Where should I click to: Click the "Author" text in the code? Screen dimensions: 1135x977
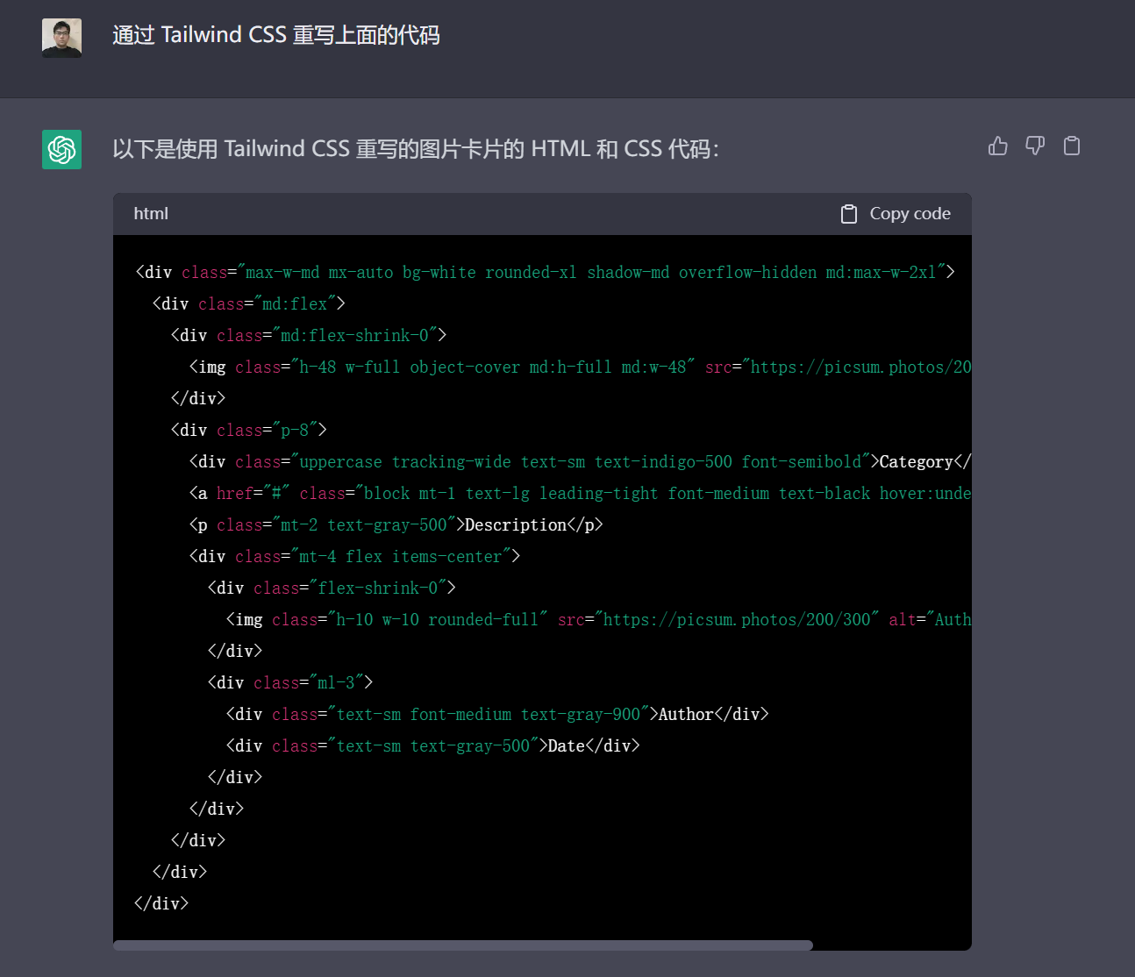pyautogui.click(x=686, y=715)
